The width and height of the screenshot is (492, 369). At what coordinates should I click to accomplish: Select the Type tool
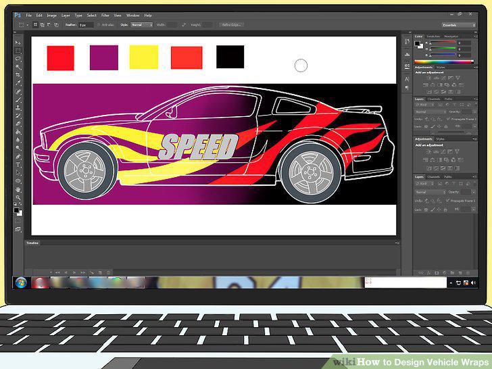coord(18,164)
